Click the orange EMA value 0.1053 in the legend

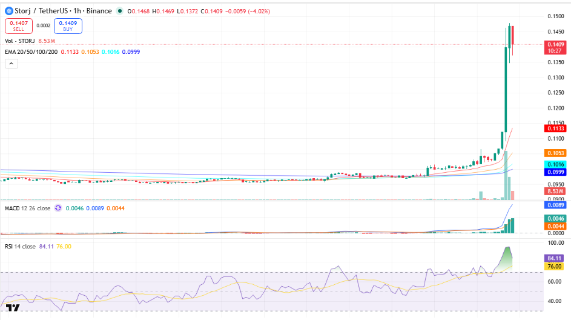click(x=90, y=52)
